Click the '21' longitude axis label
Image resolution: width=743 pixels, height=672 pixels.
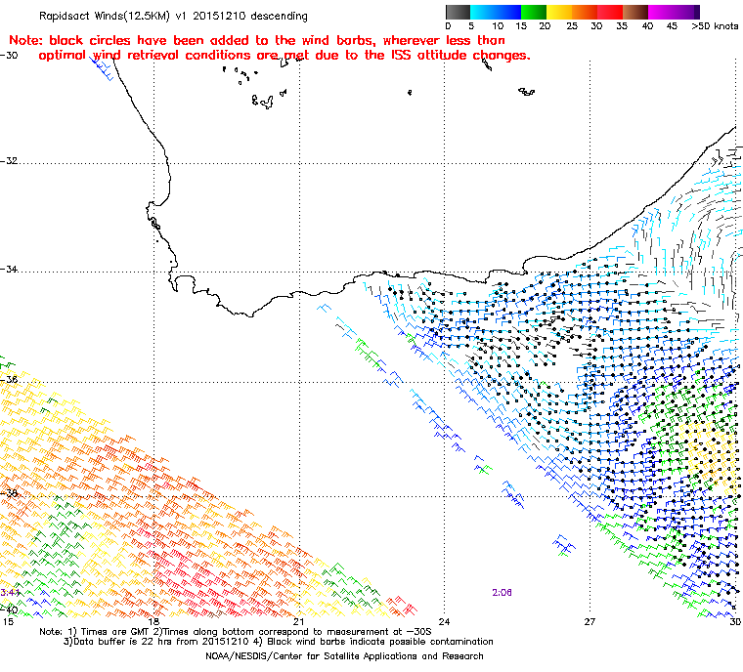(x=298, y=621)
